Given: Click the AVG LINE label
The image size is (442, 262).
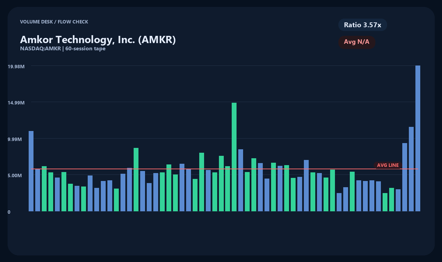Looking at the screenshot, I should tap(388, 165).
